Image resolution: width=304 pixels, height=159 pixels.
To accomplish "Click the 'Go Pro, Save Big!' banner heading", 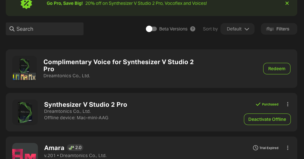I will 65,3.
